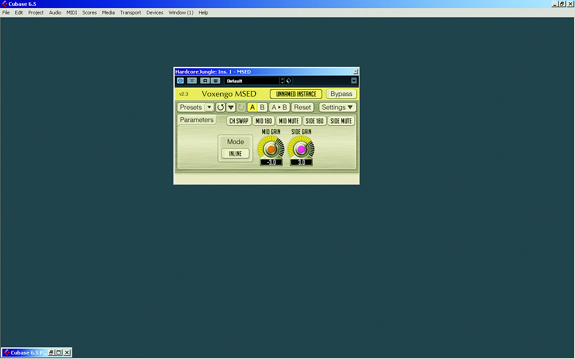Image resolution: width=575 pixels, height=359 pixels.
Task: Open the Settings dropdown menu
Action: (338, 107)
